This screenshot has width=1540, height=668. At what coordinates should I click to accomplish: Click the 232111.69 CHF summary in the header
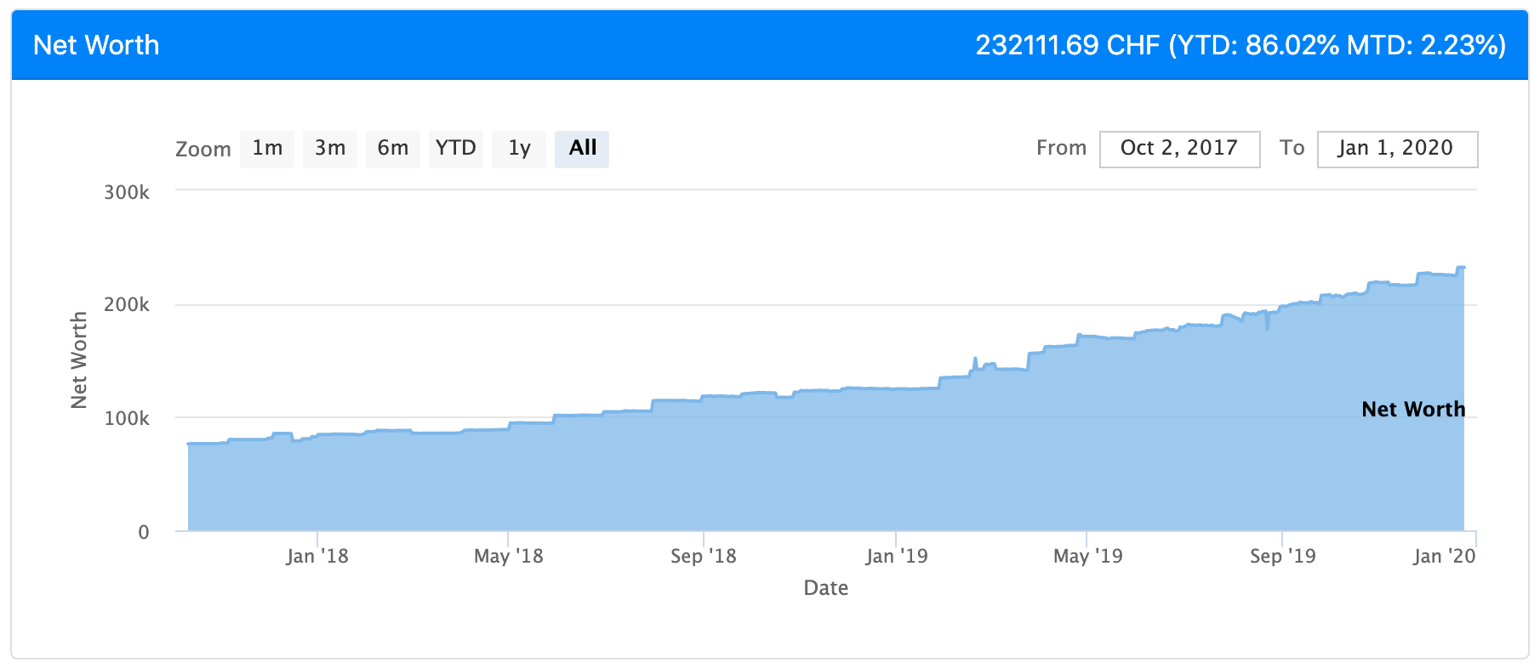click(x=1241, y=45)
